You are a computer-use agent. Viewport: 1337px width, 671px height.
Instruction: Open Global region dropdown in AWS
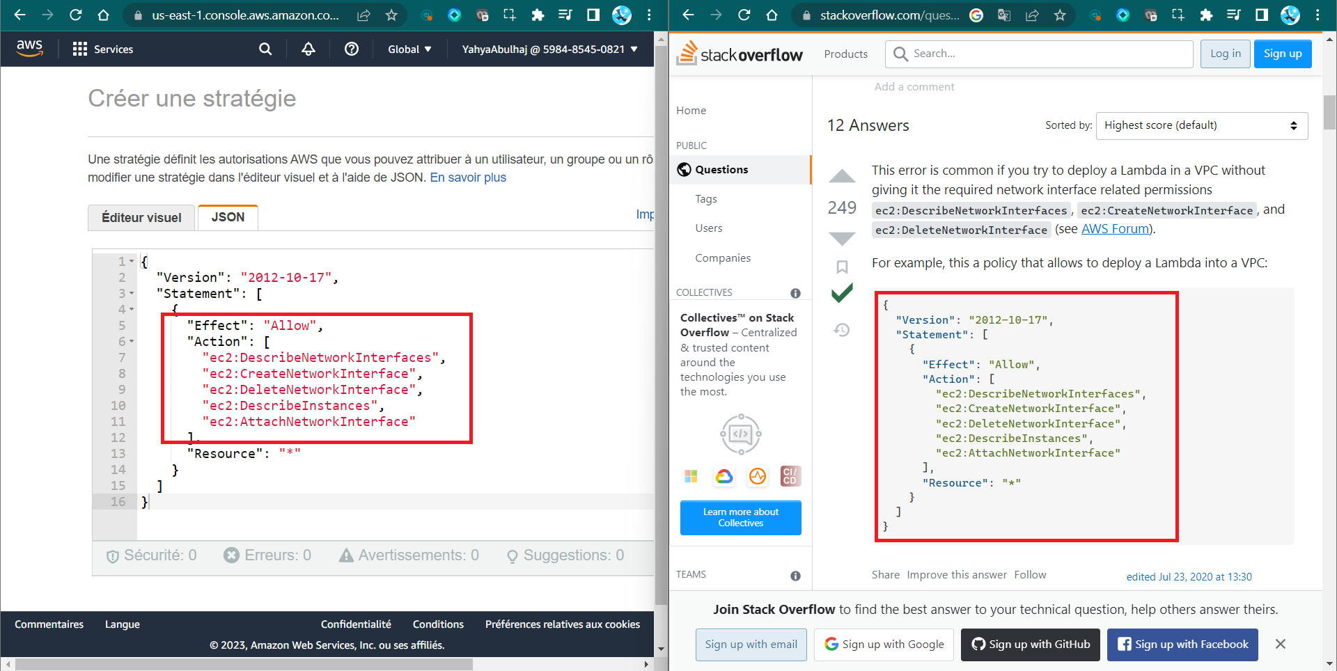point(409,49)
